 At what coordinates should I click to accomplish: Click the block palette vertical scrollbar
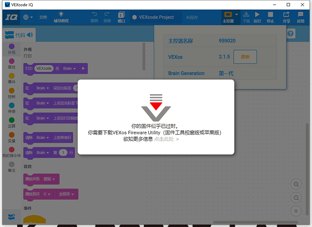144,56
